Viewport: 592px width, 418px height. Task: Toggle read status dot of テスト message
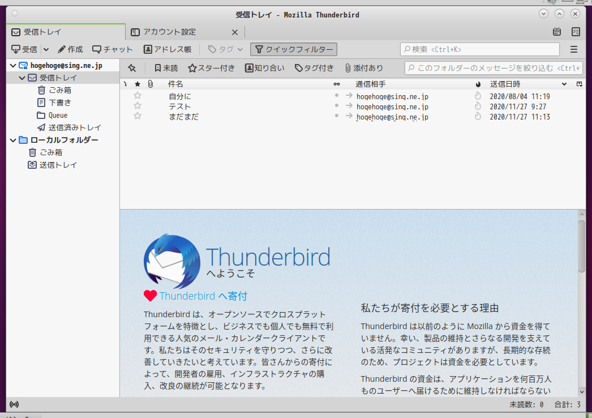(336, 106)
